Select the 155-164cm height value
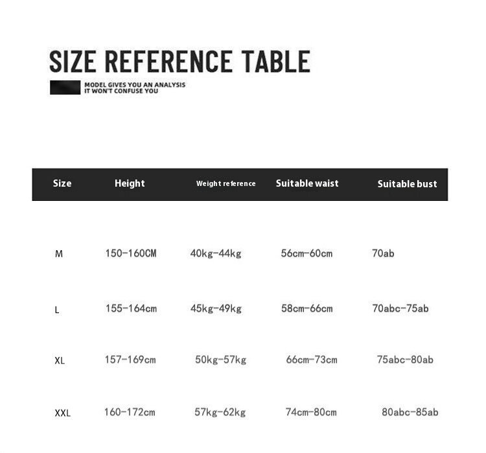Image resolution: width=486 pixels, height=453 pixels. (131, 308)
